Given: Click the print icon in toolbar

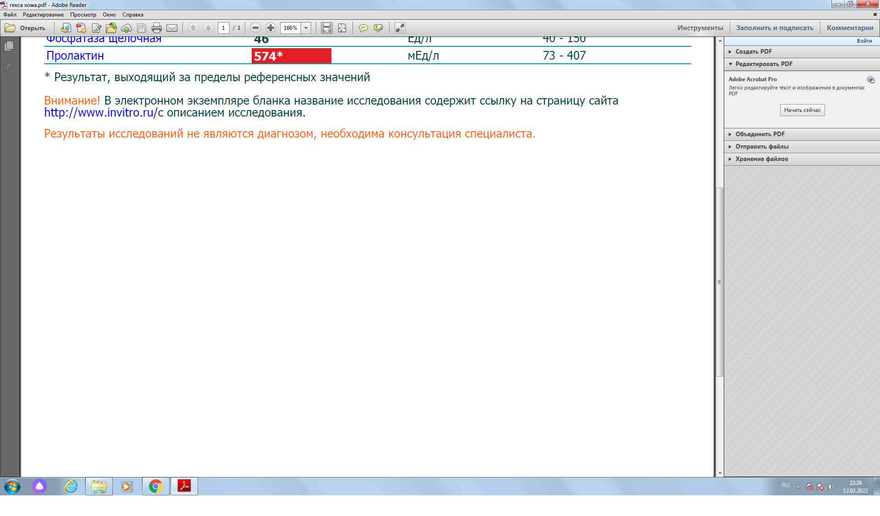Looking at the screenshot, I should [x=156, y=28].
